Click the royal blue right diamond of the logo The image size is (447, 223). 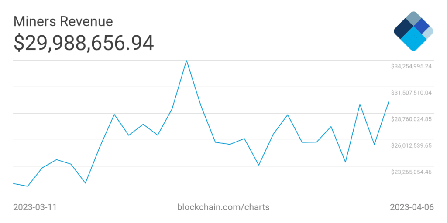(422, 27)
